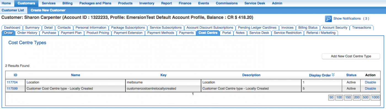Open Account Discount Subscriptions tab
The image size is (386, 109).
(210, 28)
